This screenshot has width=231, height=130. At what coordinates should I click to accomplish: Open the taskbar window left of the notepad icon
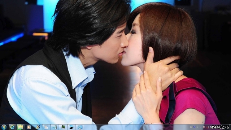click(46, 127)
